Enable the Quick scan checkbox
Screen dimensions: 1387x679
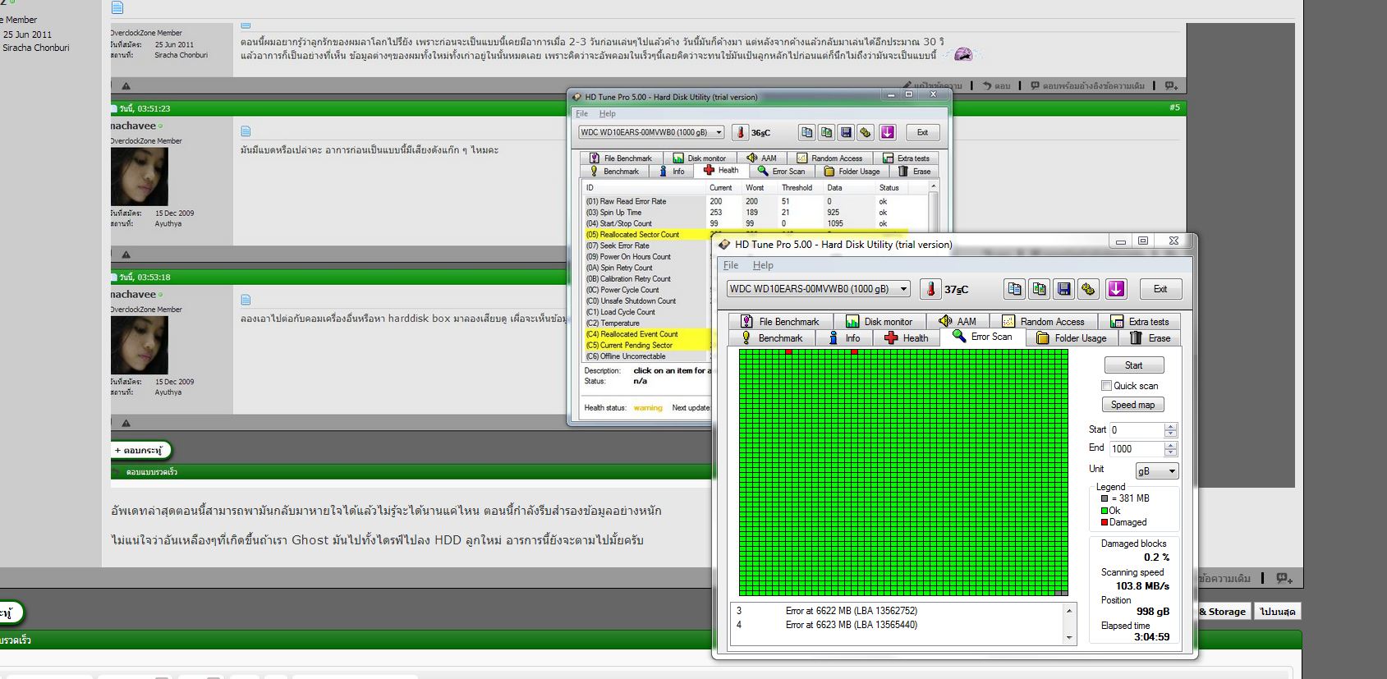coord(1106,386)
